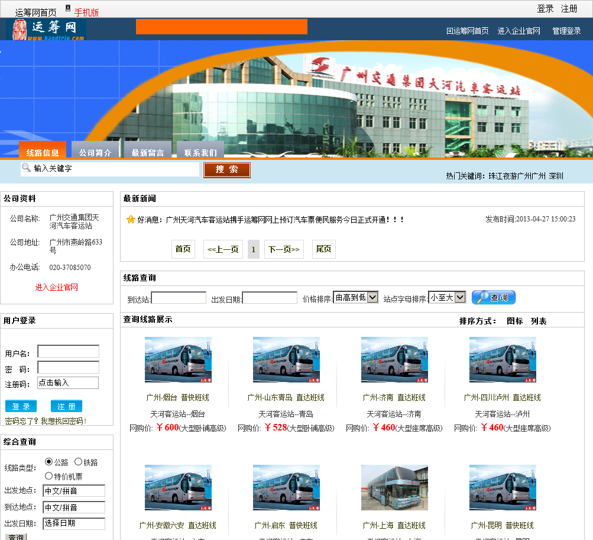Click the 注册码 点击输入 field
This screenshot has width=593, height=540.
tap(68, 383)
